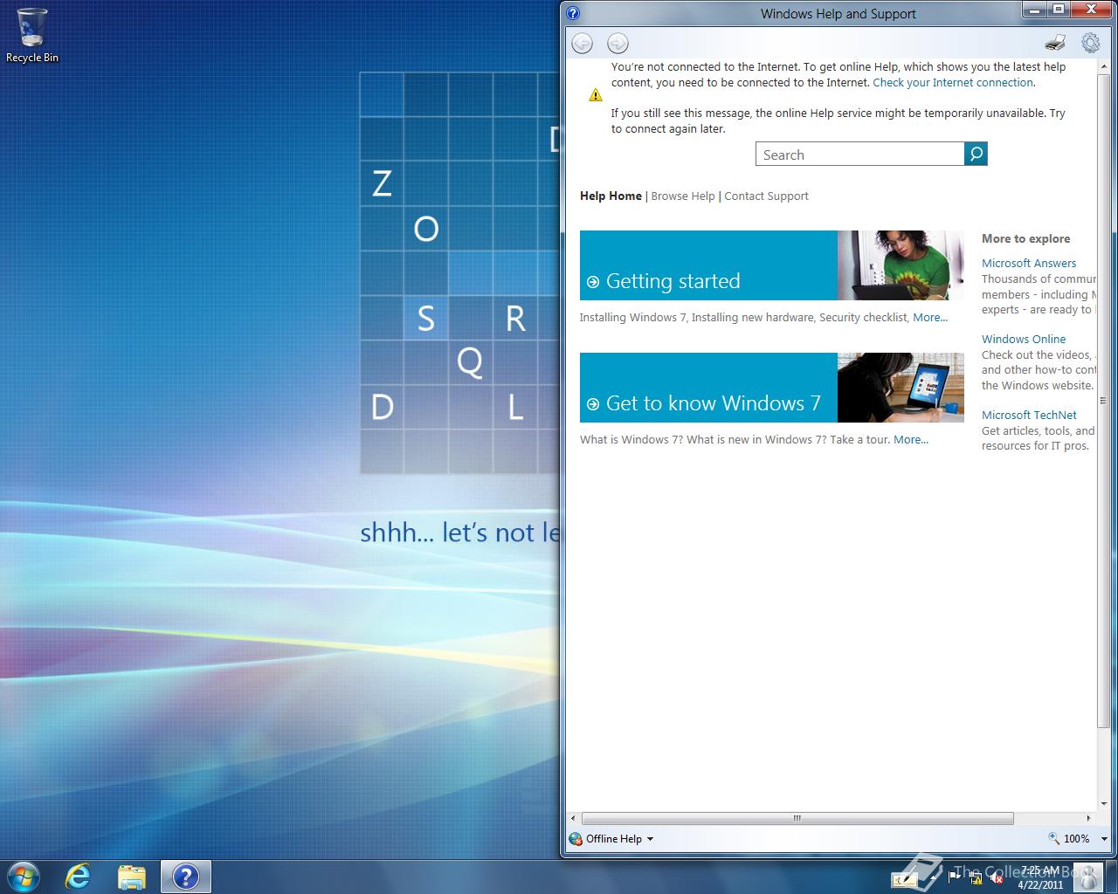This screenshot has width=1118, height=894.
Task: Open Action Center flag in tray
Action: (x=954, y=877)
